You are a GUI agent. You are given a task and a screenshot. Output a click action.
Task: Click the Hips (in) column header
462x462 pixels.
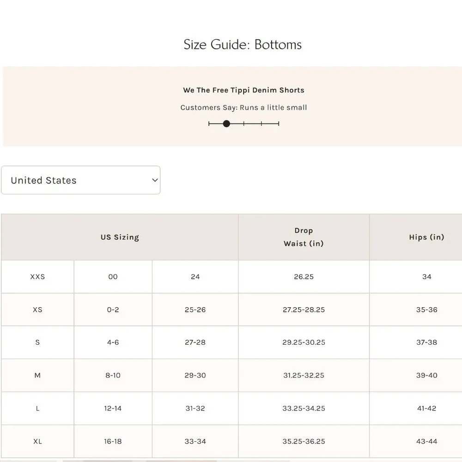pos(416,237)
